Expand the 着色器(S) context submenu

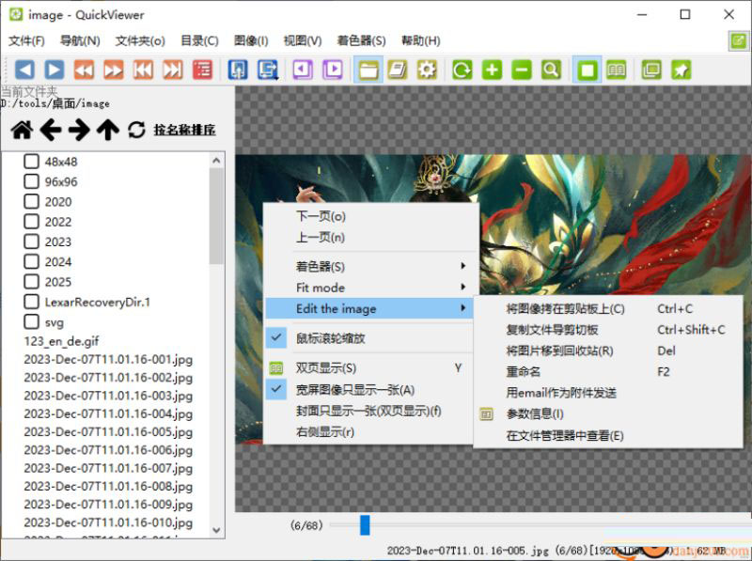[x=368, y=266]
